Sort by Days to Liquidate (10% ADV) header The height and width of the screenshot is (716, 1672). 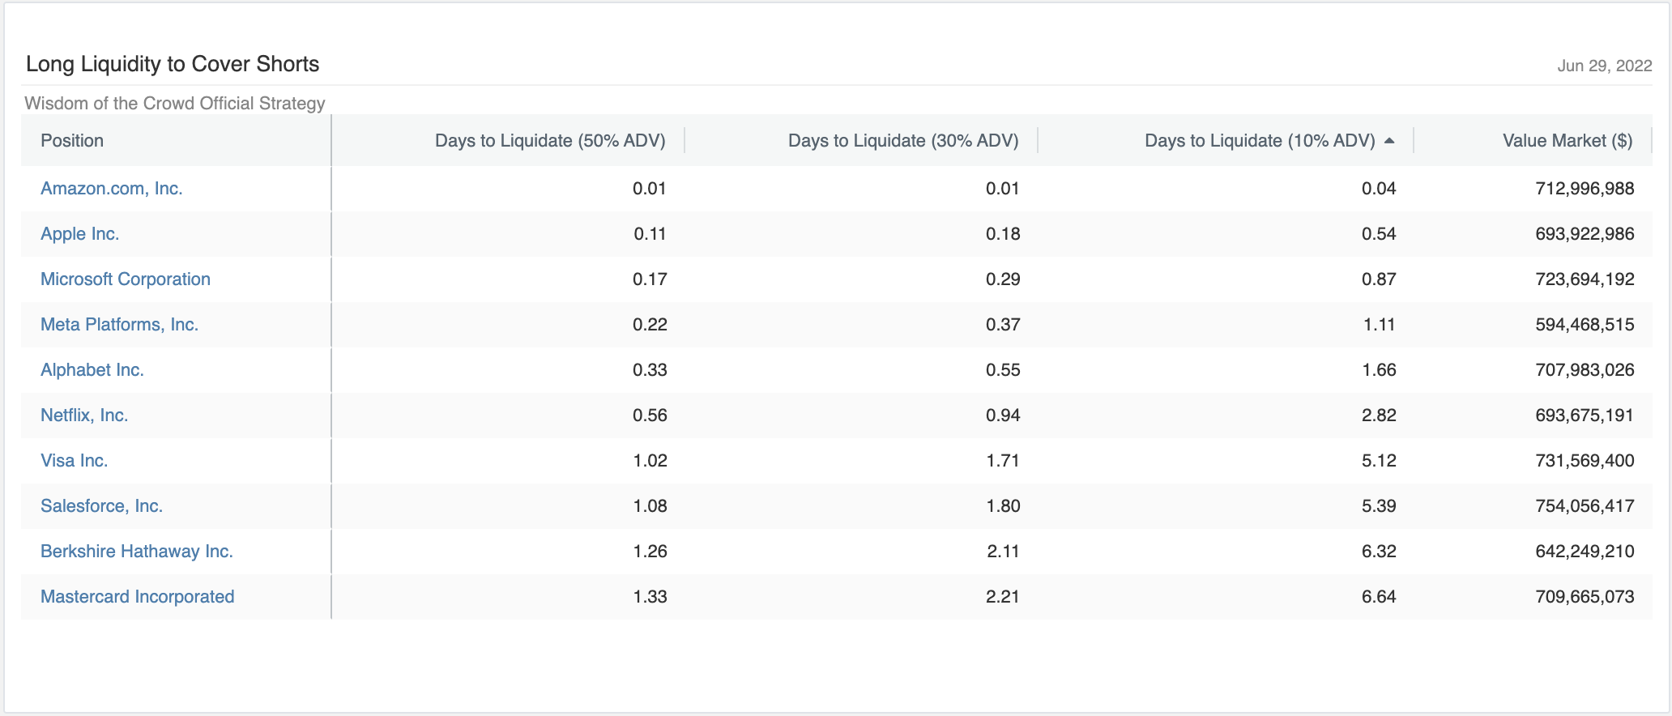(x=1259, y=141)
